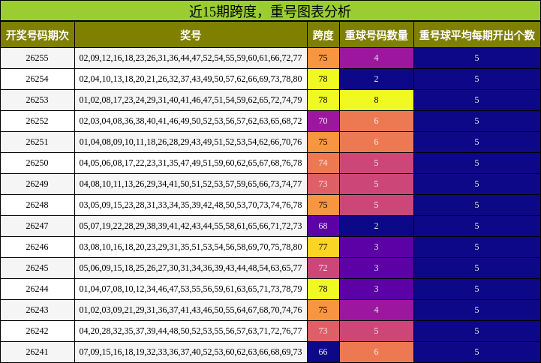The width and height of the screenshot is (541, 363).
Task: Click purple span cell 70 in row 26252
Action: [323, 121]
